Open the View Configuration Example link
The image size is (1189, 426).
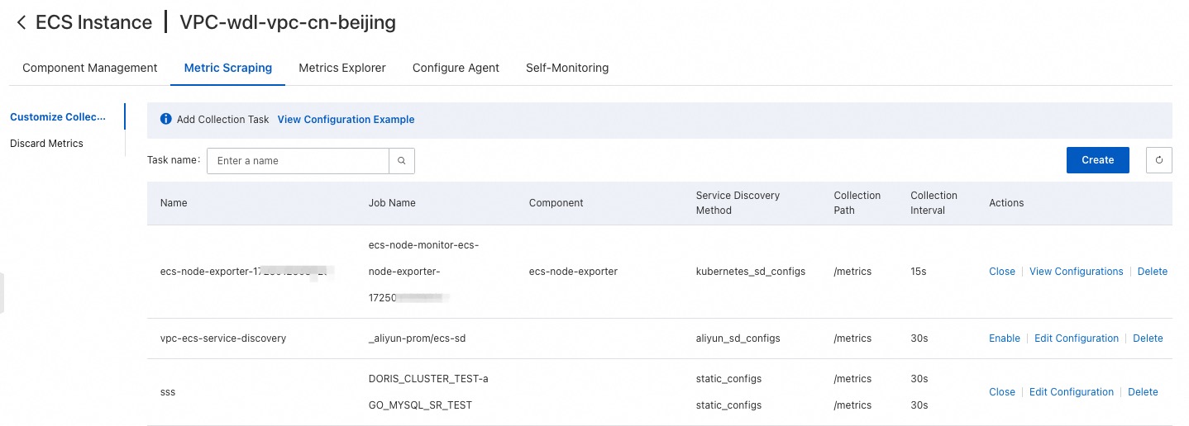(346, 120)
